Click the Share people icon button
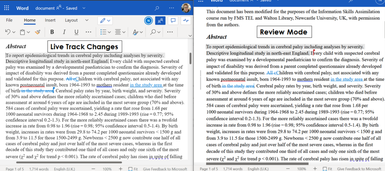 pos(161,20)
